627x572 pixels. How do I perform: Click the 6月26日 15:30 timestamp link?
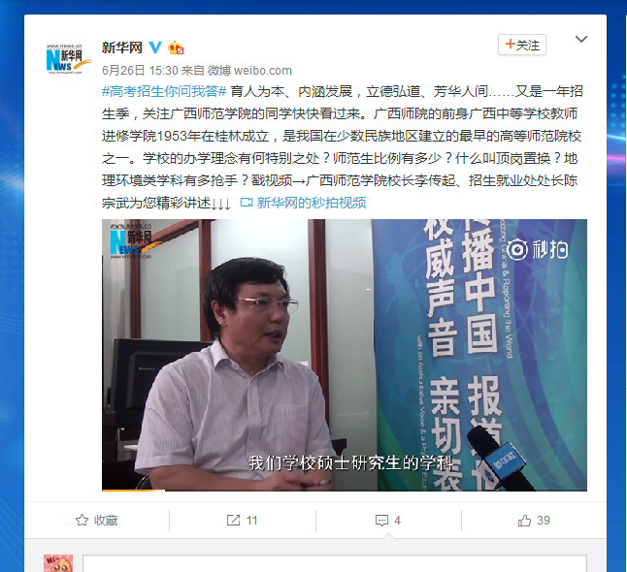click(x=140, y=71)
